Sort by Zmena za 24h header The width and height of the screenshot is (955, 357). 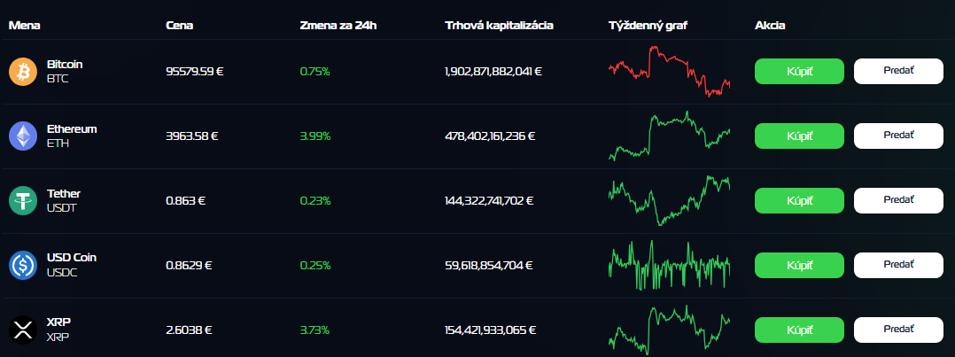click(x=338, y=25)
